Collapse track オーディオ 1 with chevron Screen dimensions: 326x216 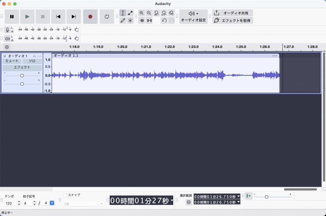pos(35,56)
